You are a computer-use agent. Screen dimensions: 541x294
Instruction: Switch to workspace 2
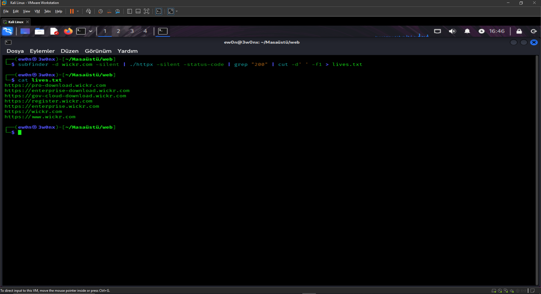118,31
